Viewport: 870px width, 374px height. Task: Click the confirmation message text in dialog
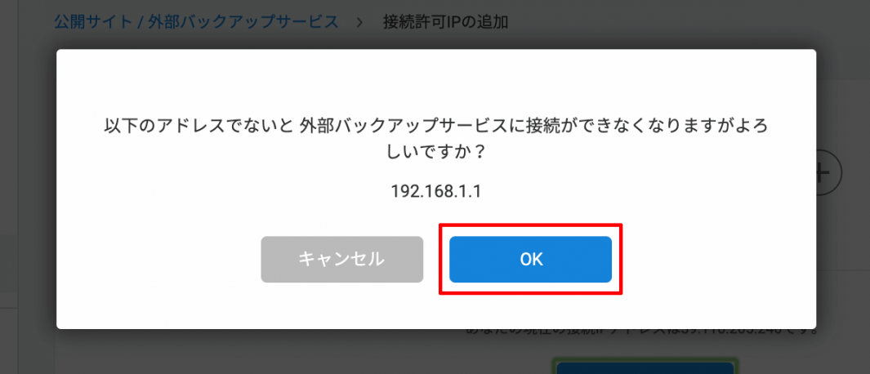click(435, 139)
